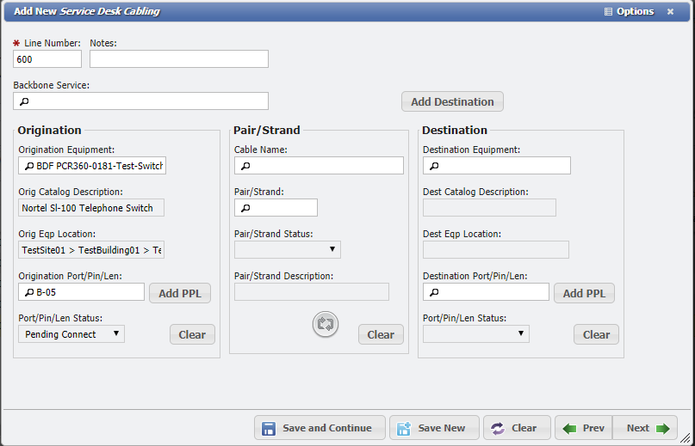Focus the Notes text field

pos(179,58)
